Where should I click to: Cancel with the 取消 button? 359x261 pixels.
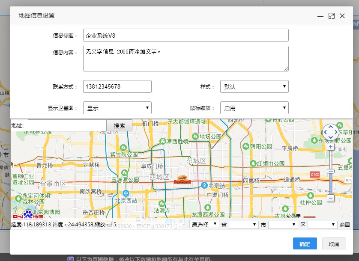pyautogui.click(x=334, y=243)
